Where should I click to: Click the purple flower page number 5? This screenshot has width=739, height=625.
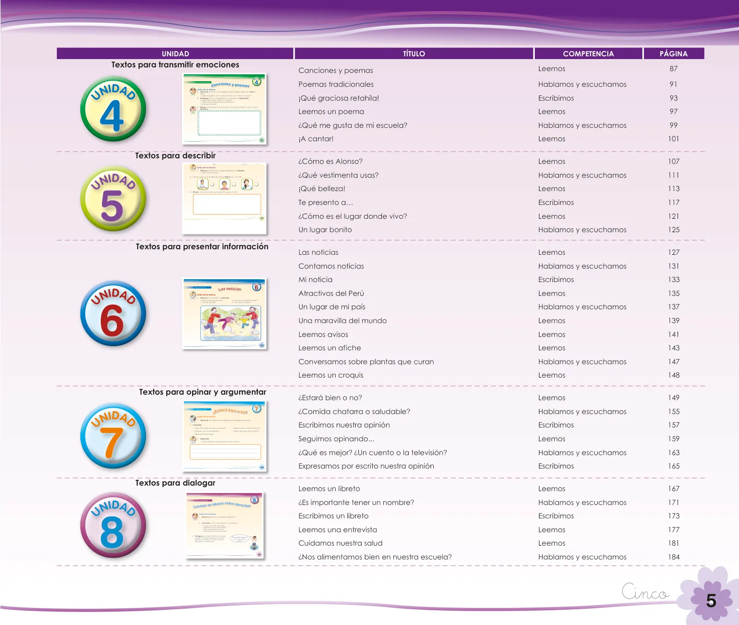(x=711, y=601)
